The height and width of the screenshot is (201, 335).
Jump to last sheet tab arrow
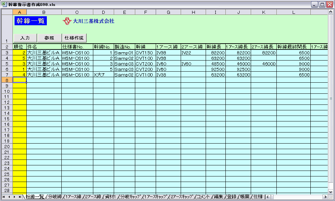click(x=20, y=197)
